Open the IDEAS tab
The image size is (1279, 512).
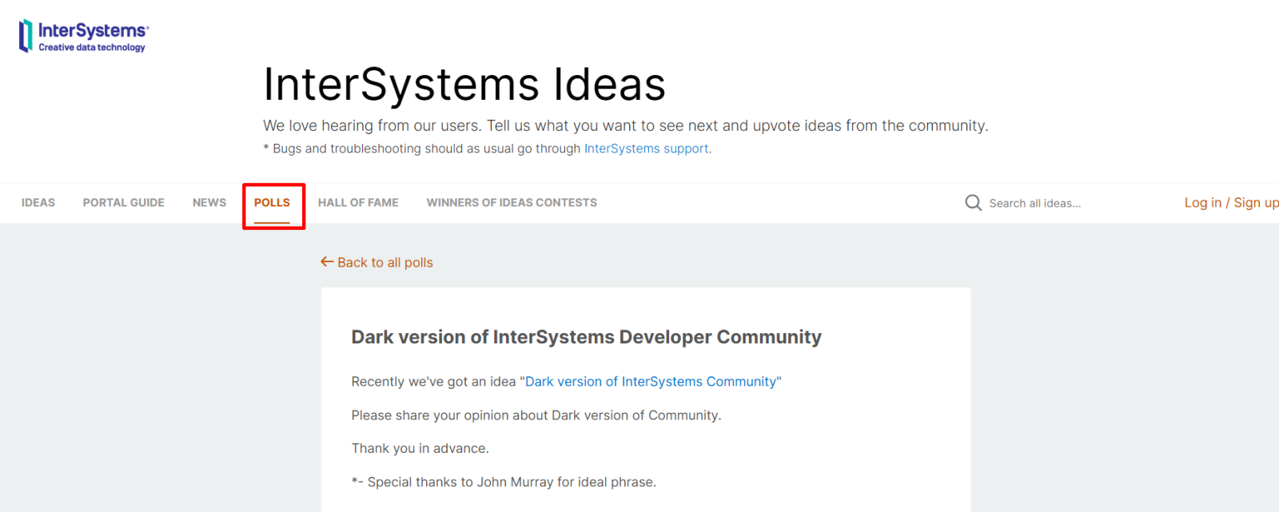click(x=38, y=203)
